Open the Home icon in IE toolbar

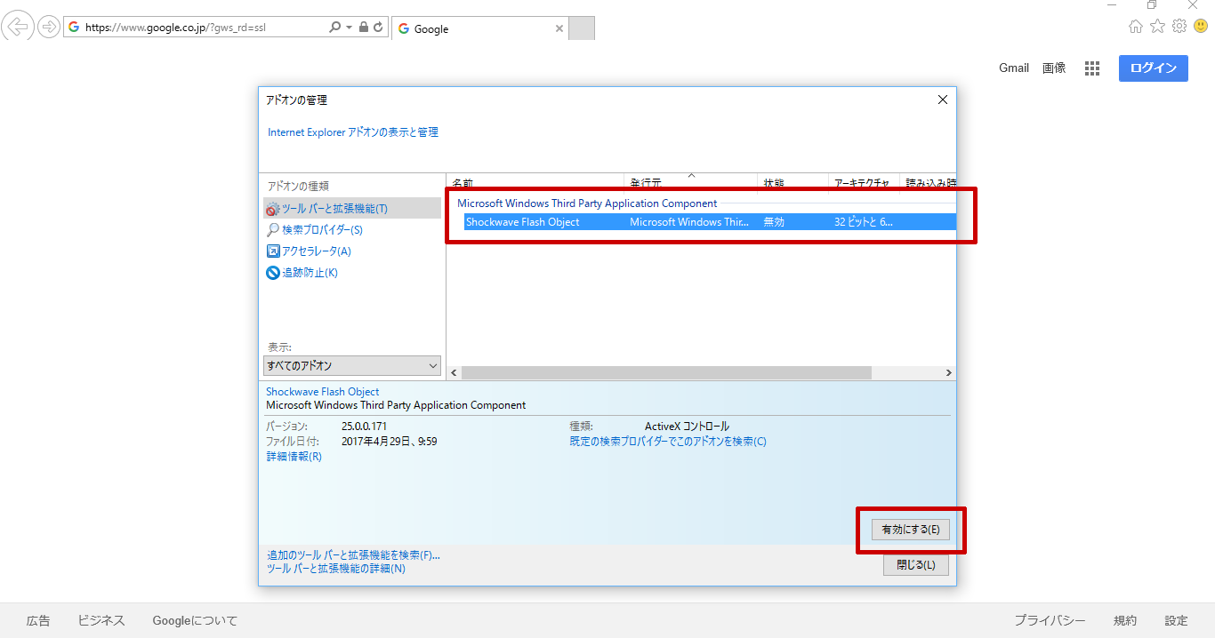tap(1136, 27)
